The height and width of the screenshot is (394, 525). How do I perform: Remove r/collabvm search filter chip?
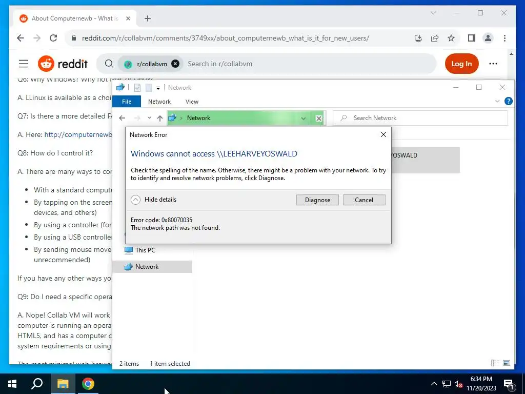click(x=175, y=64)
